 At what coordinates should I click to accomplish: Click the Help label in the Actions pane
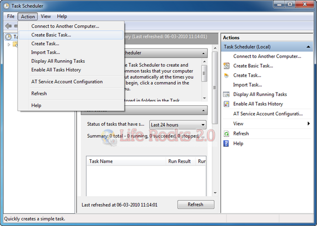pyautogui.click(x=238, y=143)
